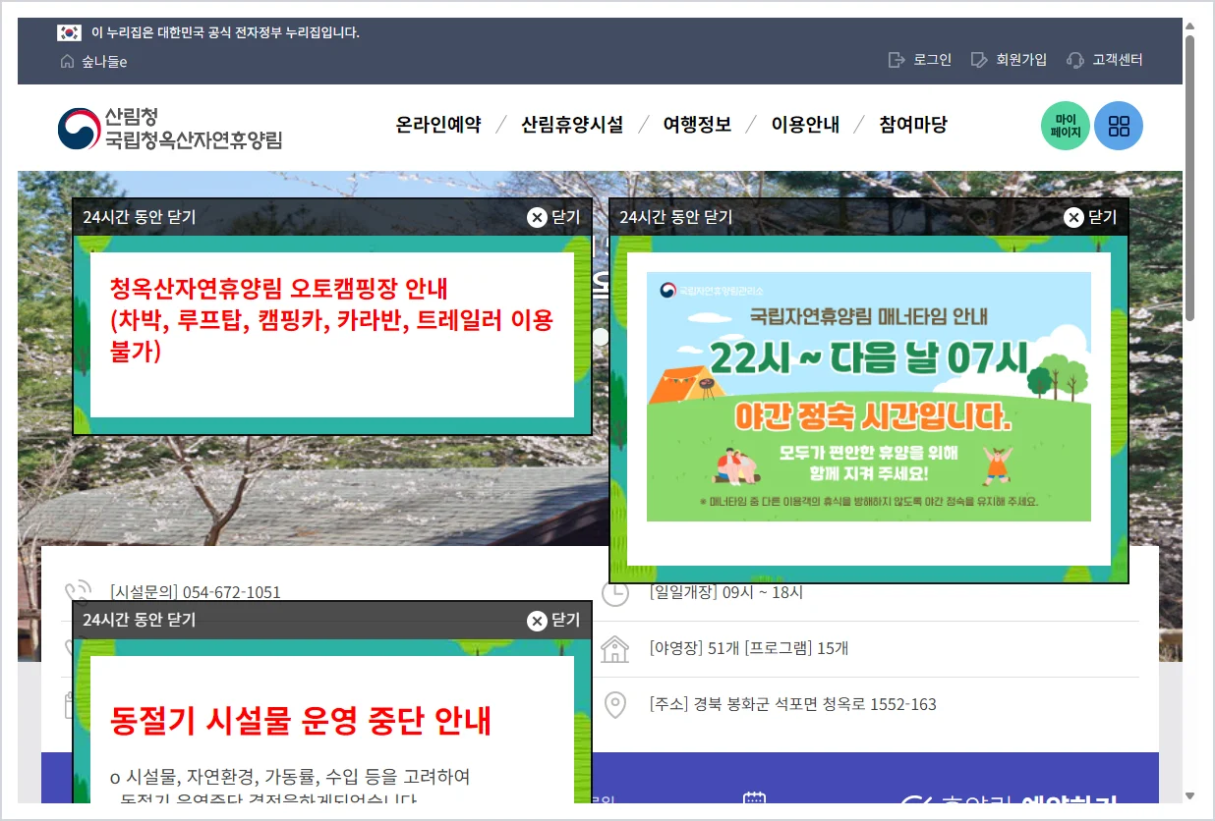
Task: Click the address 경북 봉화군 석포면 text
Action: (x=793, y=704)
